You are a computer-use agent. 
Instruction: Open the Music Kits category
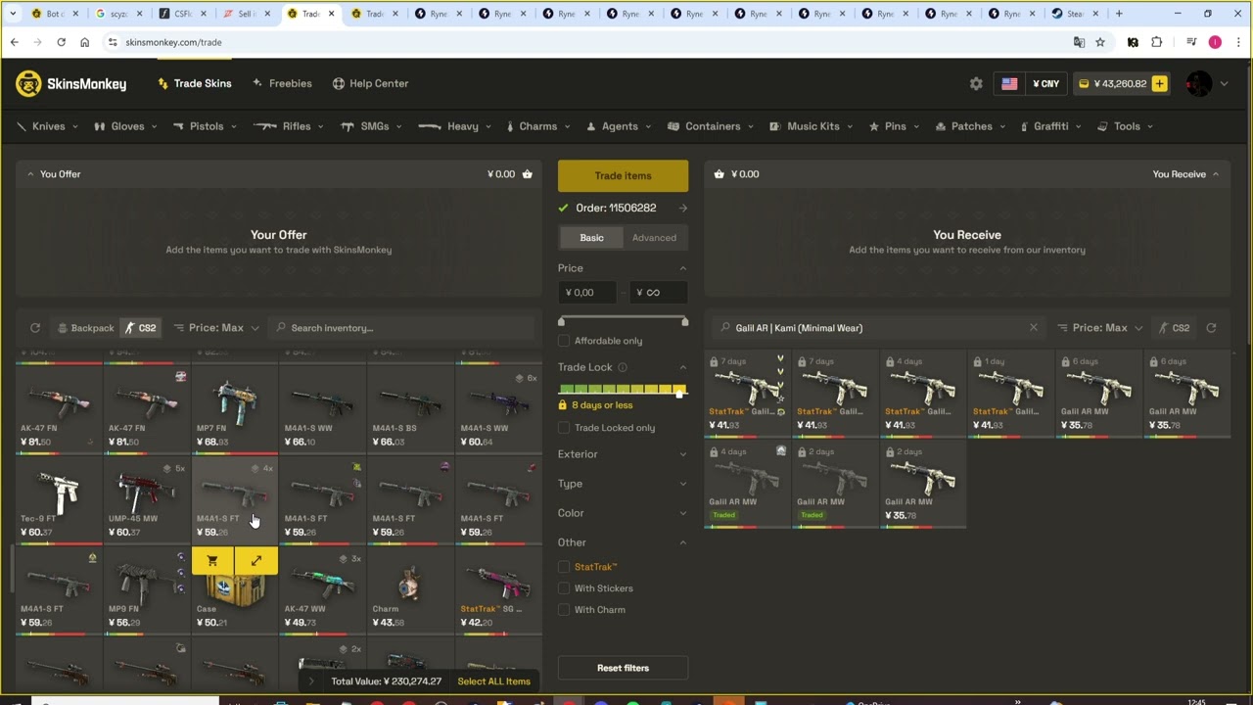click(812, 126)
